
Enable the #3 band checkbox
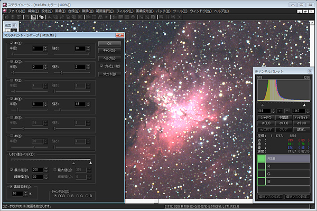[12, 80]
